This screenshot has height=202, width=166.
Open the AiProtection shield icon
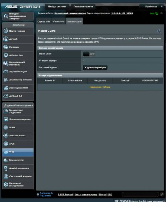tap(6, 55)
